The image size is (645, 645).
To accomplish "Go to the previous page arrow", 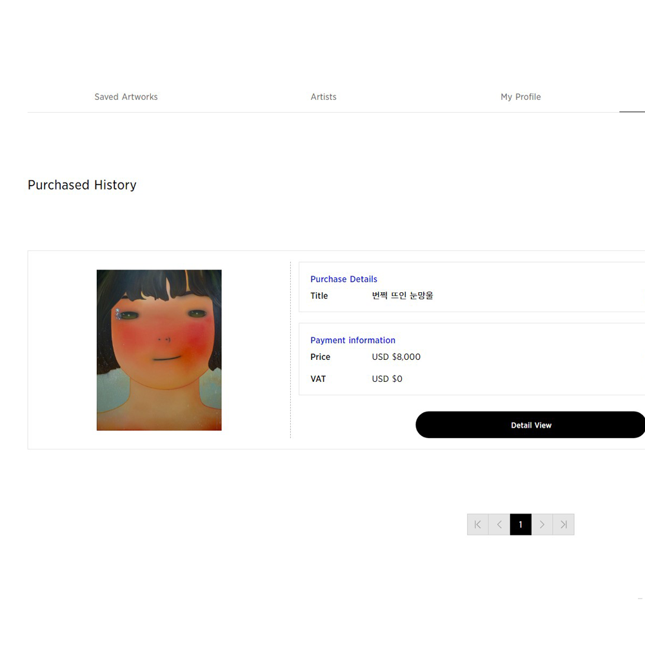I will [499, 524].
